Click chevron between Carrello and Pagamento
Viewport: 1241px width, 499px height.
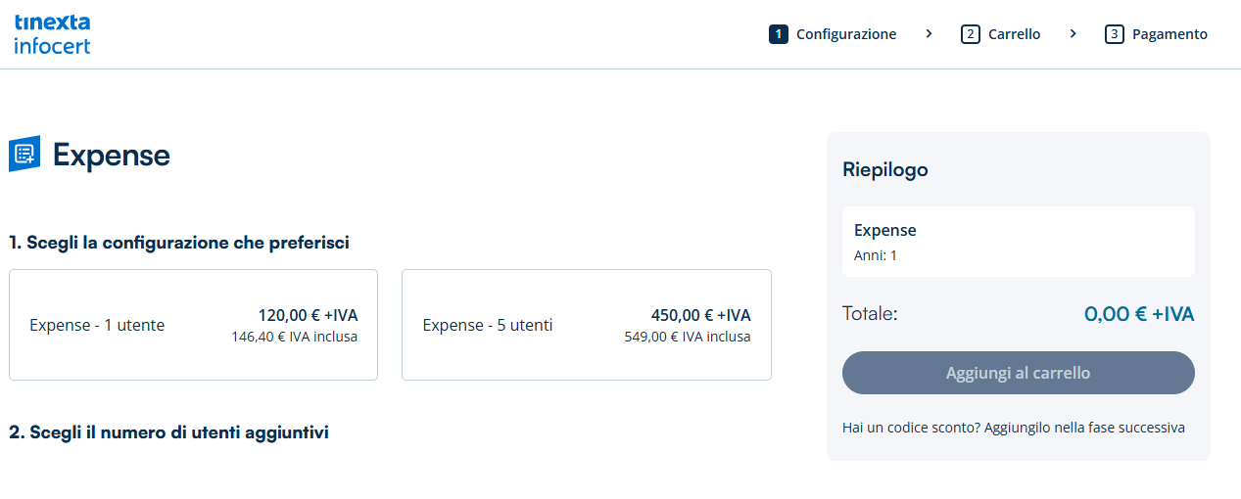coord(1073,34)
